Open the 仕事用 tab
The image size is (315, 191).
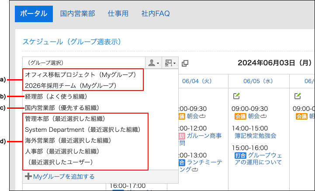tap(118, 13)
